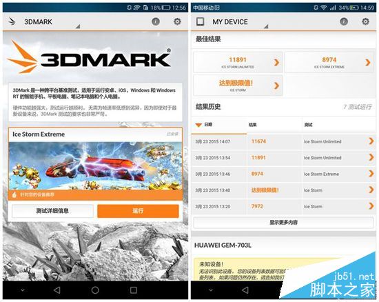The width and height of the screenshot is (379, 302).
Task: Click 显示更多内容 show more button
Action: 283,222
